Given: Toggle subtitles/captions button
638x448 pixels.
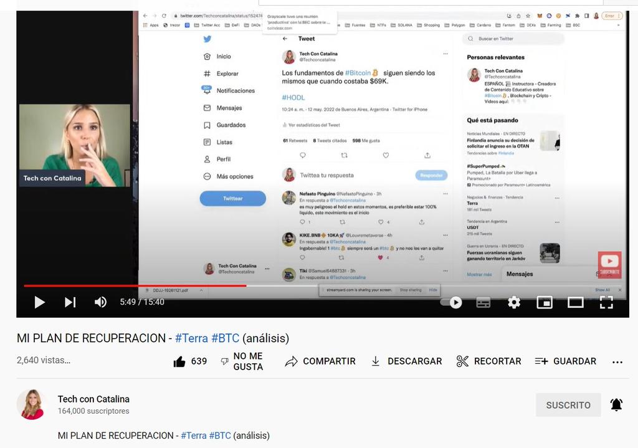Looking at the screenshot, I should (483, 302).
